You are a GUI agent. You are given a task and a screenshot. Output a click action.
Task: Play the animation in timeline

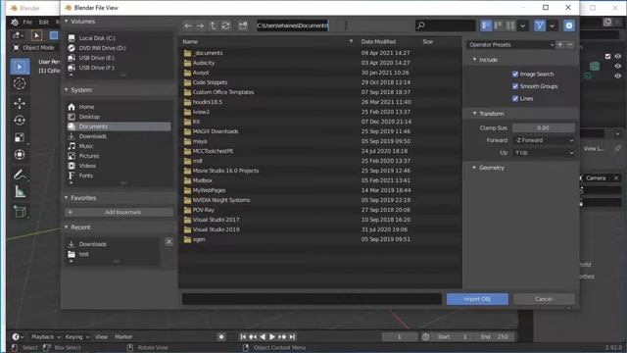point(272,337)
